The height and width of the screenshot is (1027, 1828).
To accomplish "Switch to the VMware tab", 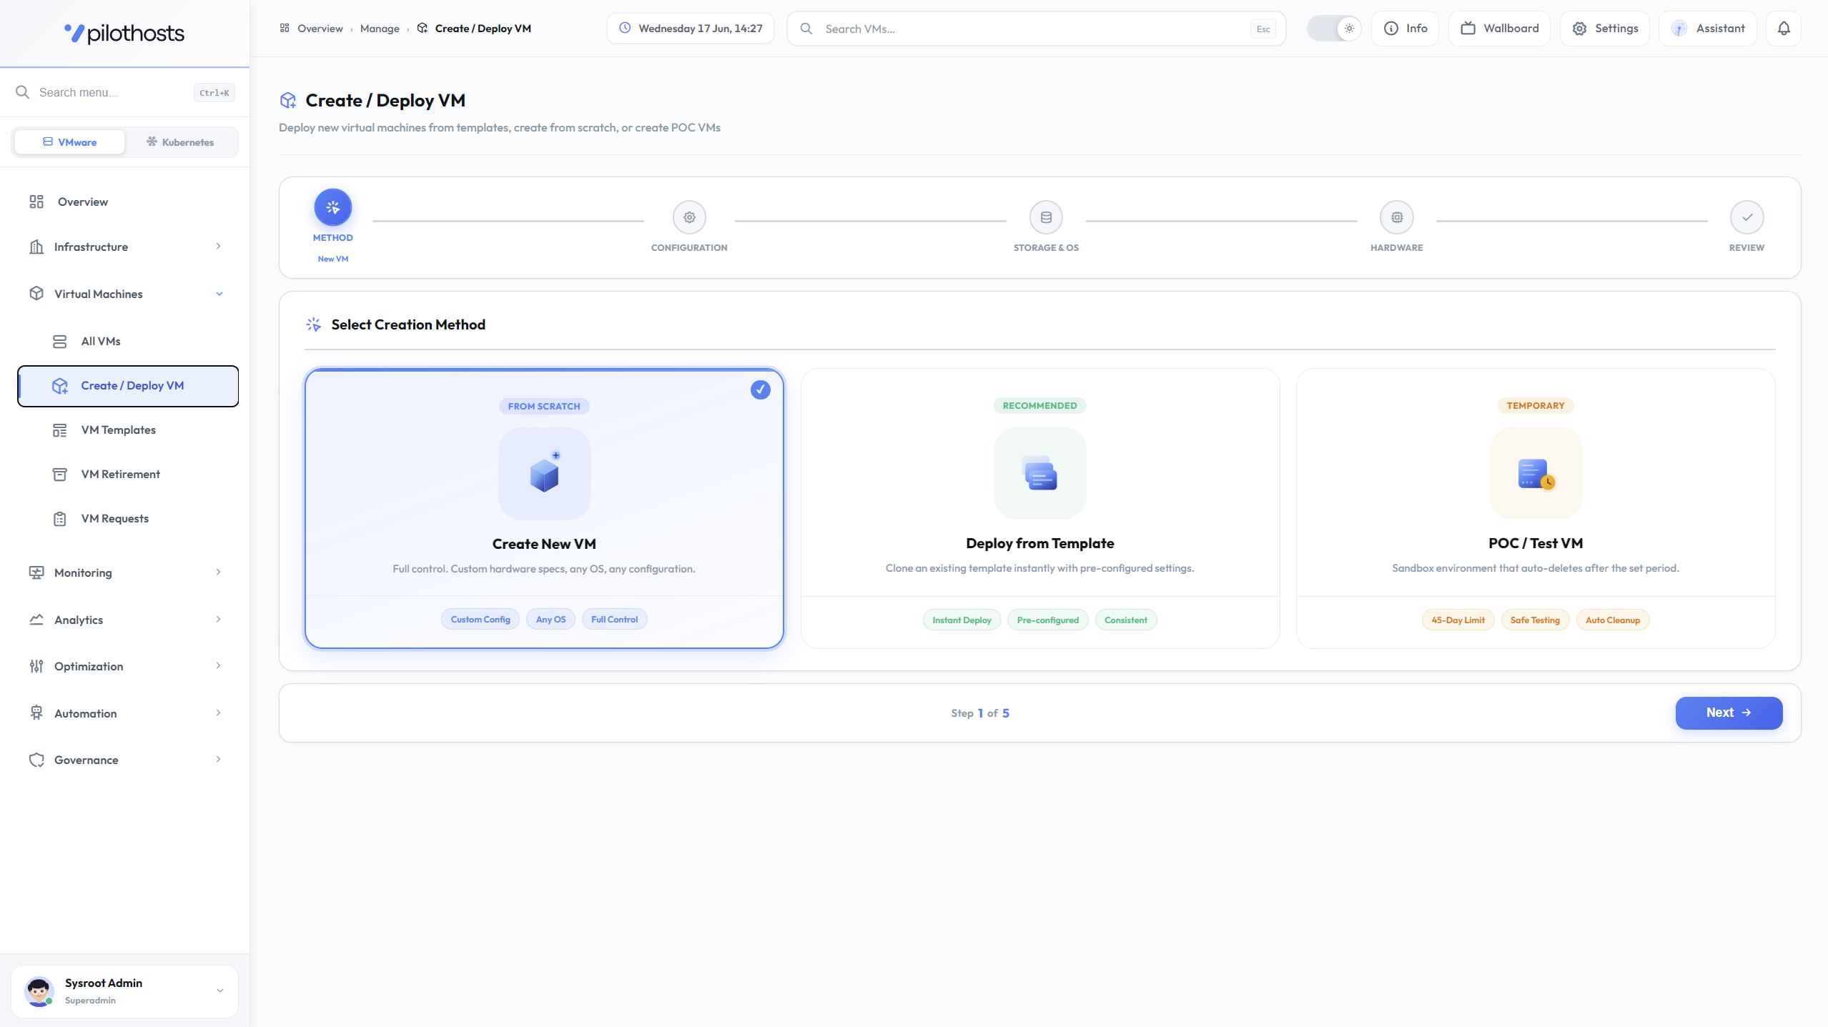I will (x=69, y=142).
